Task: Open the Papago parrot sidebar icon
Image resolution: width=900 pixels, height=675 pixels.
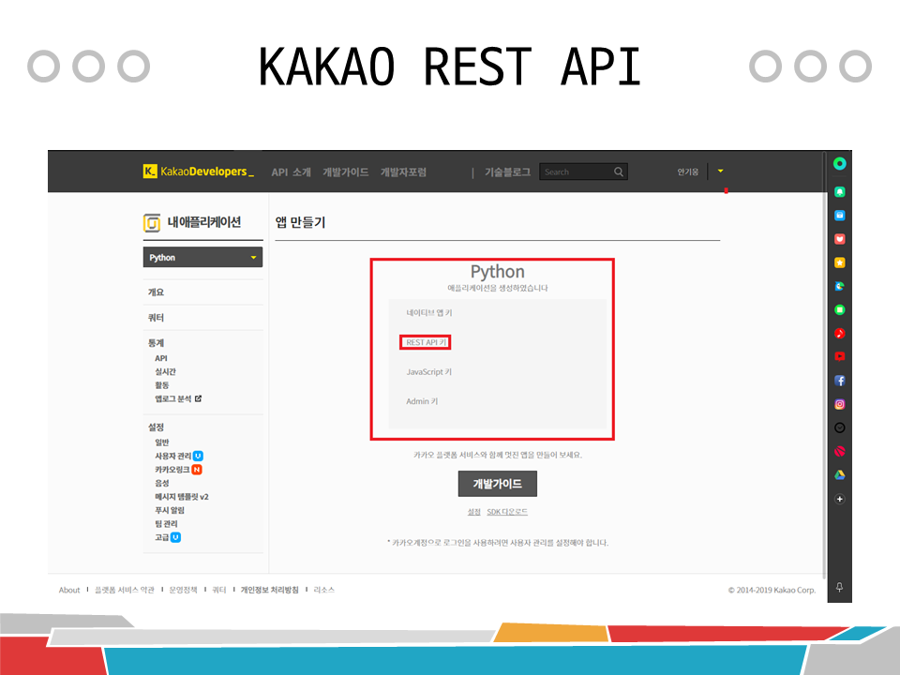Action: point(839,286)
